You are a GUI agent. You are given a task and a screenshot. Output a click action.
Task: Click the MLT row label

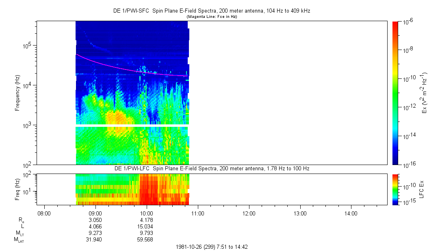20,233
